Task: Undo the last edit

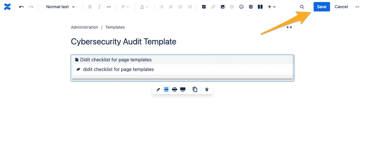Action: [x=21, y=7]
